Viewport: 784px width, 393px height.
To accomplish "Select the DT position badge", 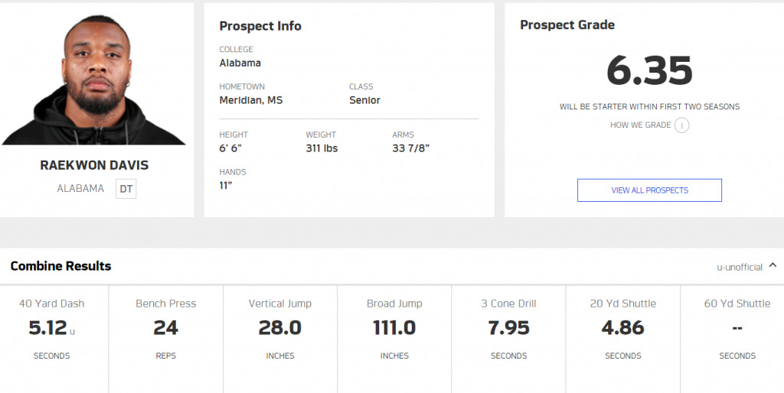I will [x=126, y=190].
